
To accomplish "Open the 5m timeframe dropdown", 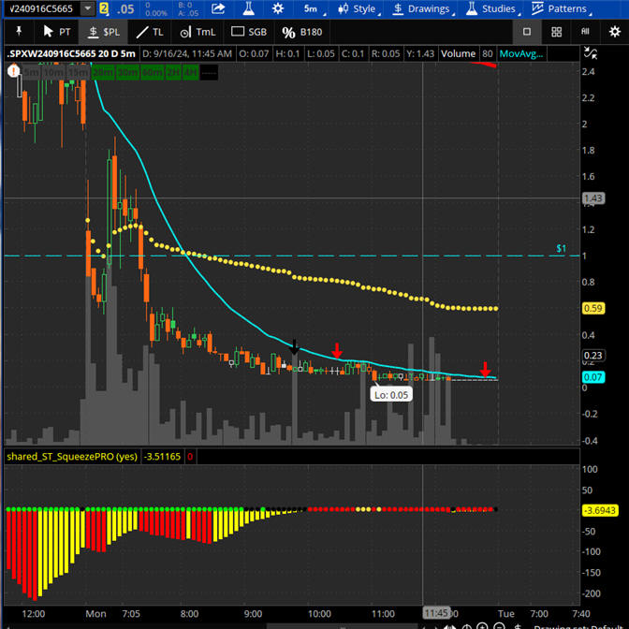I will click(314, 8).
